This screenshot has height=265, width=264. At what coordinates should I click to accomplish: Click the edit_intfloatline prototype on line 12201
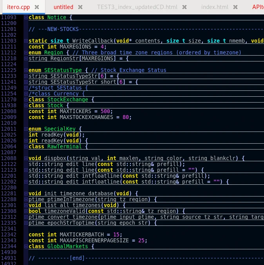click(x=119, y=176)
